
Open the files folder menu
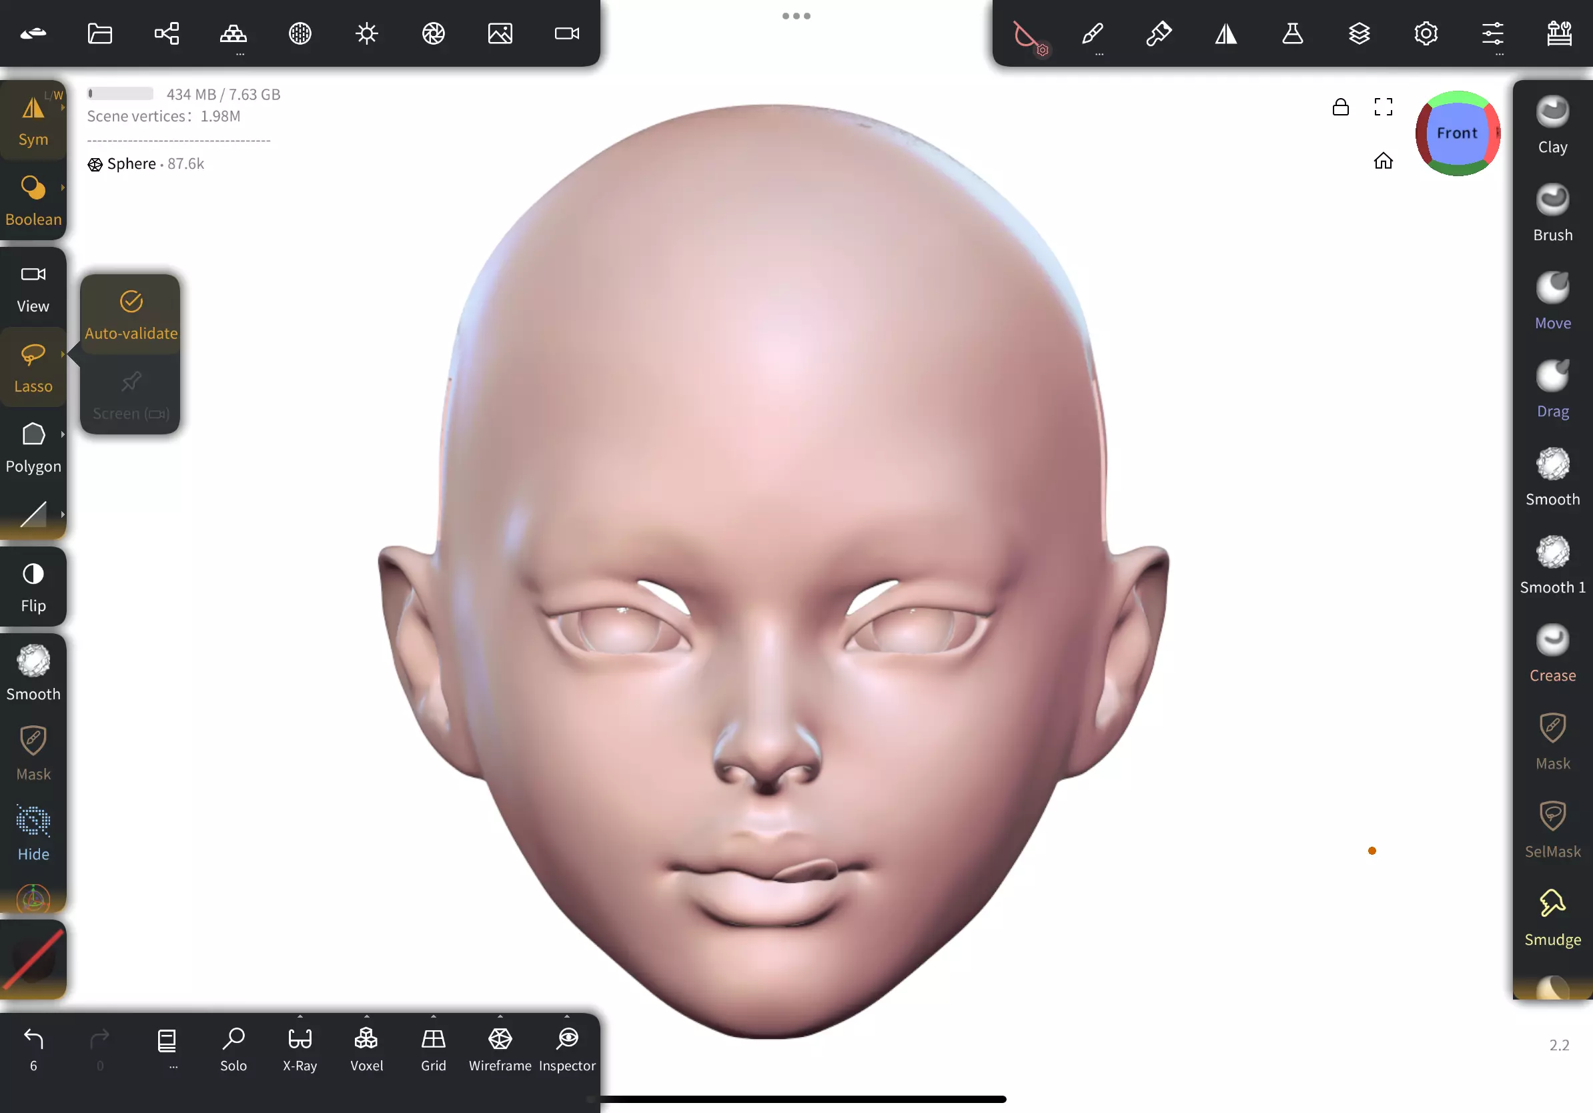click(x=100, y=33)
